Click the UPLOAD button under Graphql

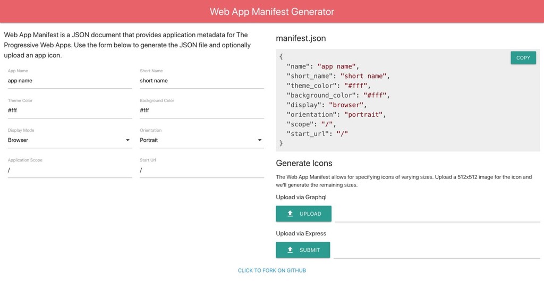304,214
